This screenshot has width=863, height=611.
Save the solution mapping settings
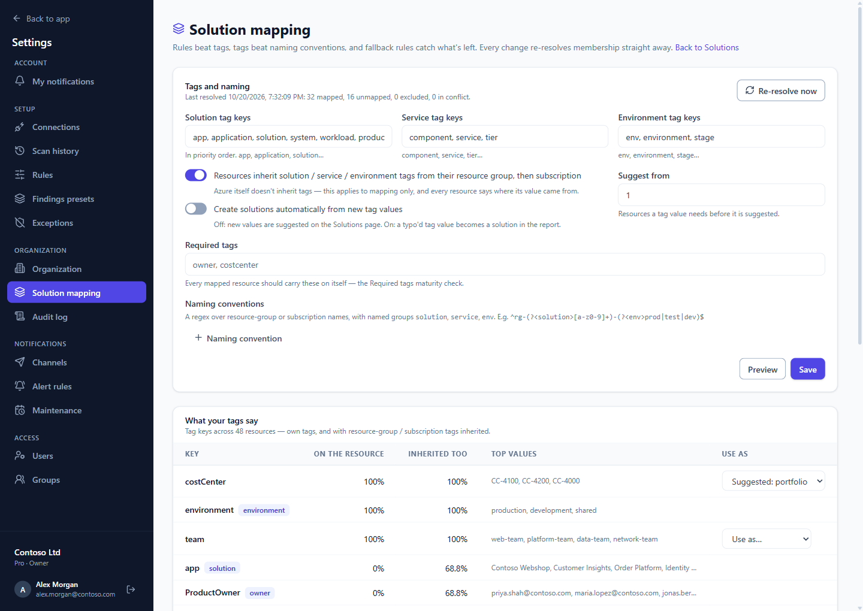pos(808,369)
